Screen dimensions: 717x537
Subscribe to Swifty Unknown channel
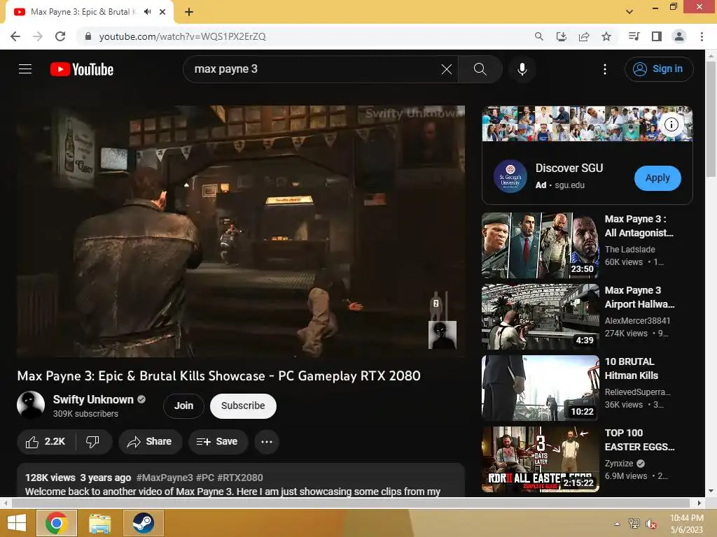(243, 406)
